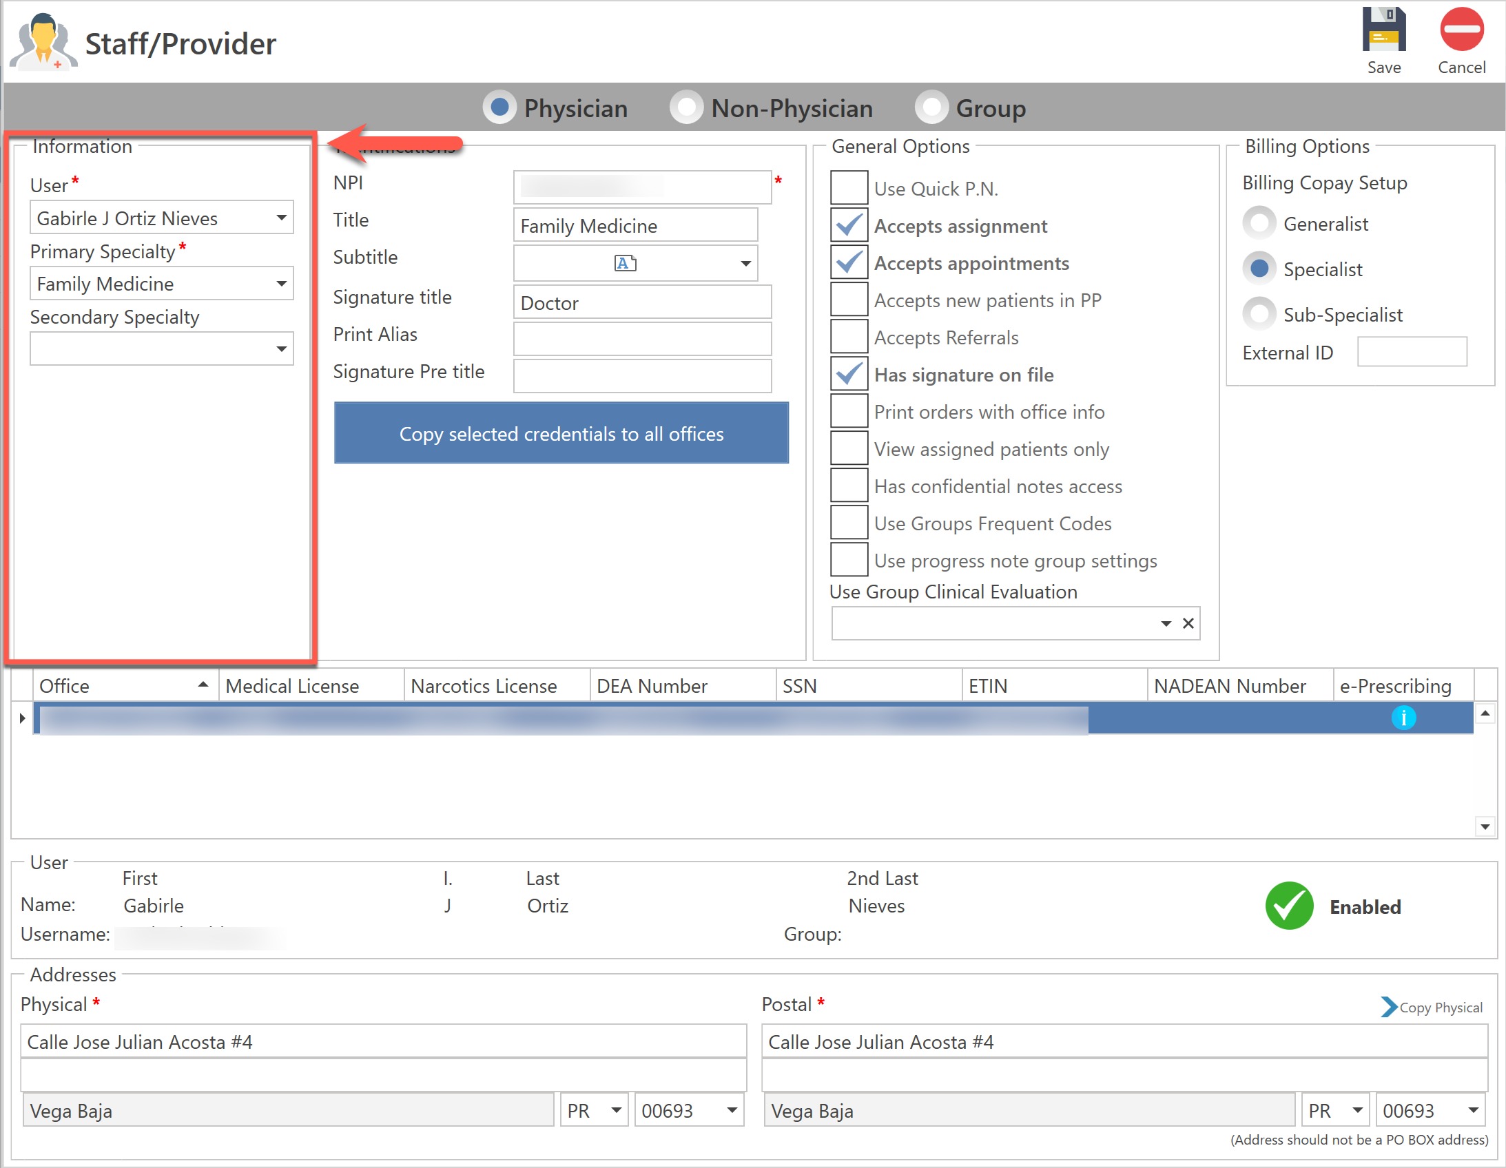1506x1168 pixels.
Task: Click the red Cancel icon
Action: [1461, 30]
